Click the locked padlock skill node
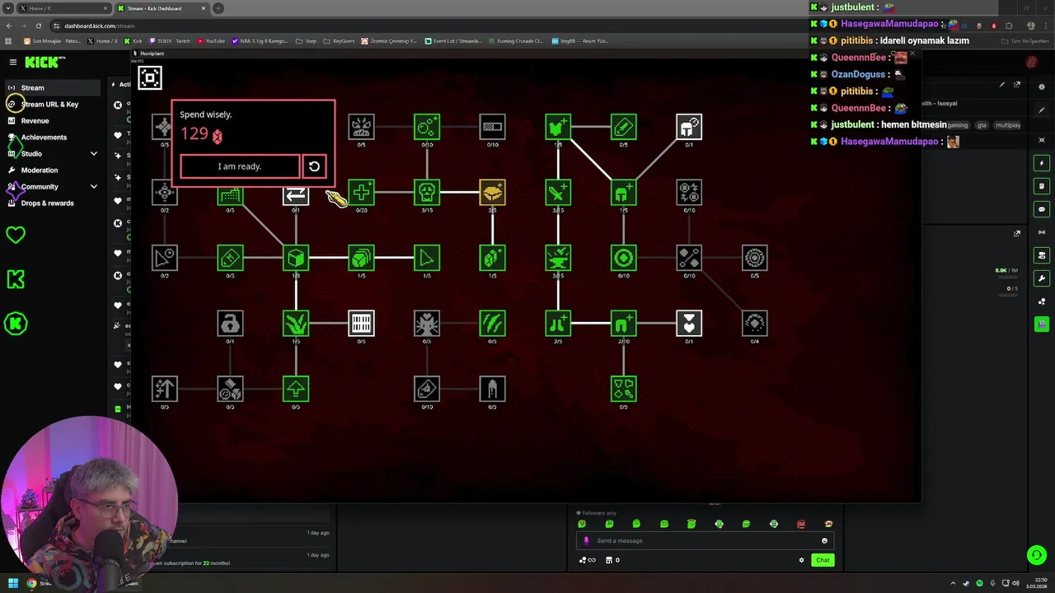This screenshot has height=593, width=1055. pos(230,324)
